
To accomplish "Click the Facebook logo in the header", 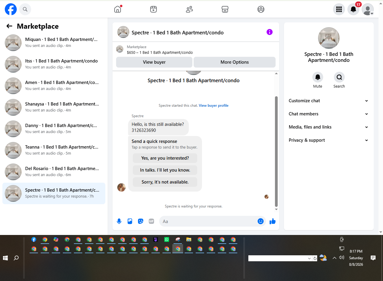I will point(11,9).
